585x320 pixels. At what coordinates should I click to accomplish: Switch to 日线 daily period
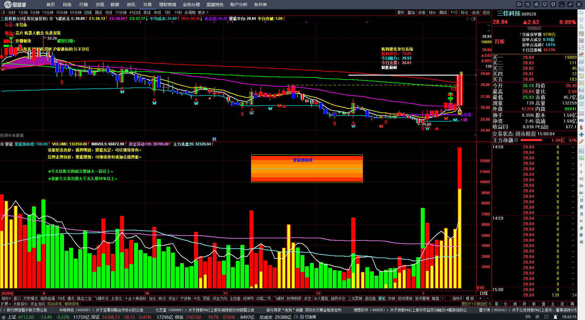[88, 12]
